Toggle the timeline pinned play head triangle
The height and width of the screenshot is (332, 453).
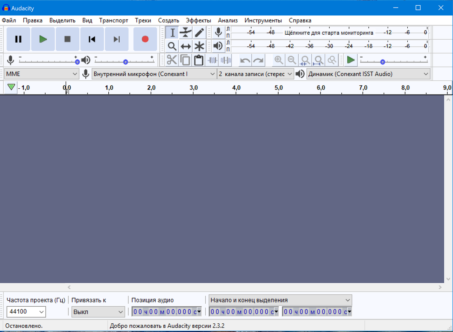click(x=12, y=88)
